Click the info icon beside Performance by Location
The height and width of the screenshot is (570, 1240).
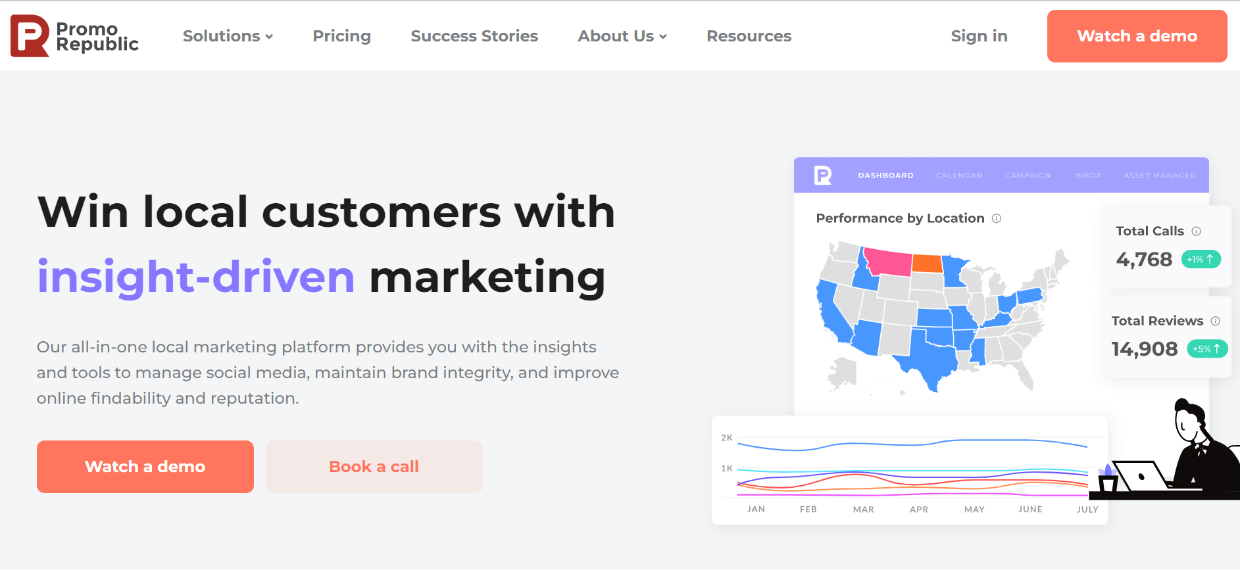click(x=997, y=218)
